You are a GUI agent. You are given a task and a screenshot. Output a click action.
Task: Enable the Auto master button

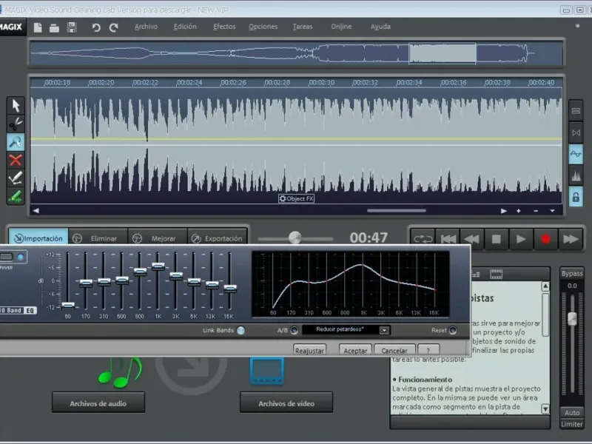(572, 413)
